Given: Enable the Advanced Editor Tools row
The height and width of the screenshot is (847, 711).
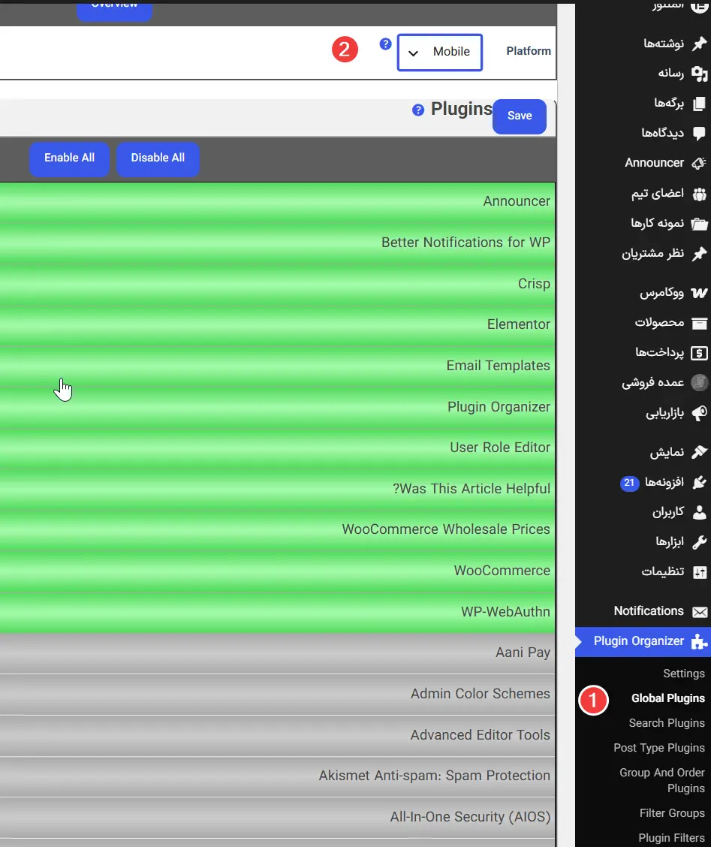Looking at the screenshot, I should coord(277,735).
